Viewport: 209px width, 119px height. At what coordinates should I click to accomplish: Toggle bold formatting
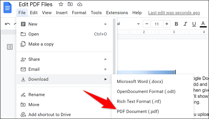(177, 24)
